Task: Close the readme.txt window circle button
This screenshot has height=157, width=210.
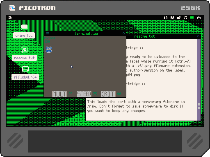Action: pos(198,36)
